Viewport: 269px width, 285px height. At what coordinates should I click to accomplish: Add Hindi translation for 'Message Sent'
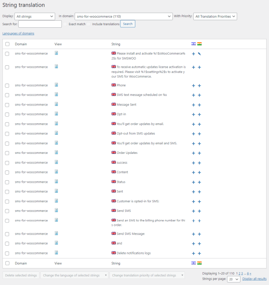199,105
